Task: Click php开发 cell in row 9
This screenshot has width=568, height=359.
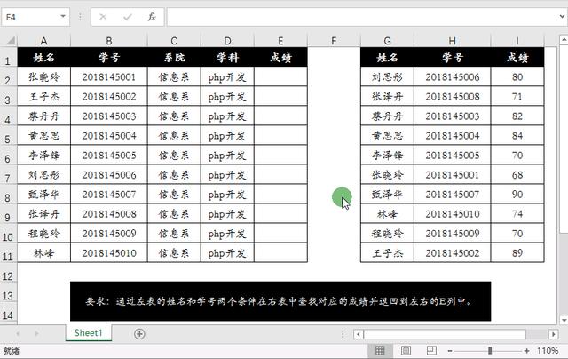Action: click(x=227, y=214)
